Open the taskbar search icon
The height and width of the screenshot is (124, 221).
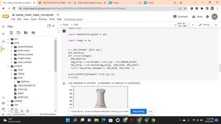pyautogui.click(x=75, y=120)
